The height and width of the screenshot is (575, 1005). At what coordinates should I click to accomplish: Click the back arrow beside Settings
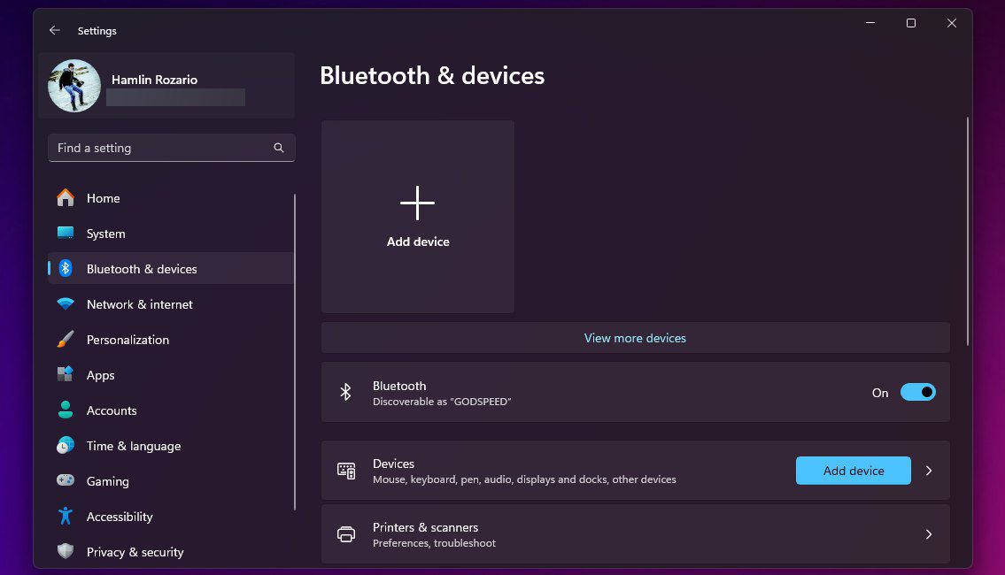(55, 30)
